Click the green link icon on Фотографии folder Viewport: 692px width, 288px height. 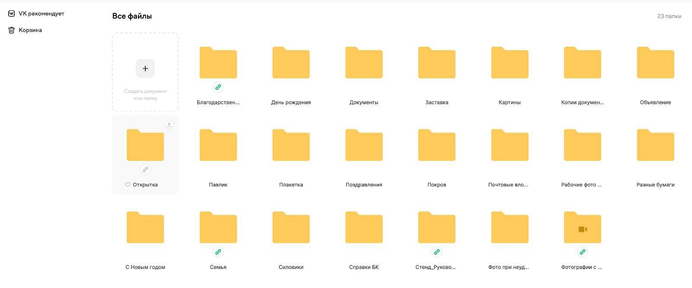point(583,252)
